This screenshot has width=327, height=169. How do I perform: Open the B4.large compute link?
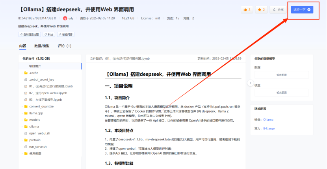(269, 129)
